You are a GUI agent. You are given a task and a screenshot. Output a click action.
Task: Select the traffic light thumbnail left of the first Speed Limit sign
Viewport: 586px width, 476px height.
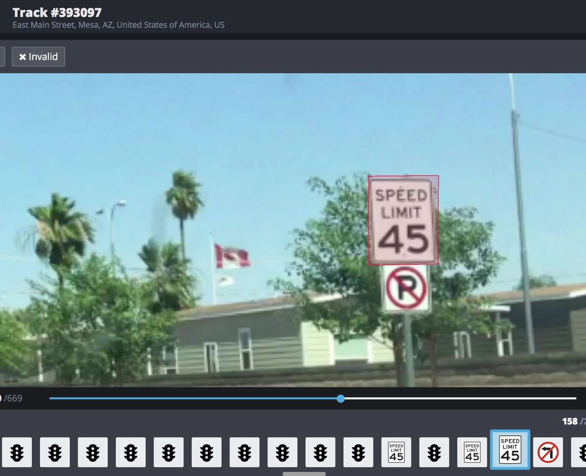tap(358, 452)
